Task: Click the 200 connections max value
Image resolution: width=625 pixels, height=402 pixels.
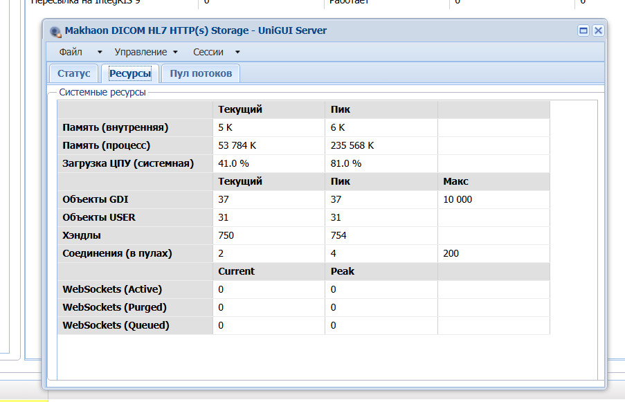Action: pos(451,253)
